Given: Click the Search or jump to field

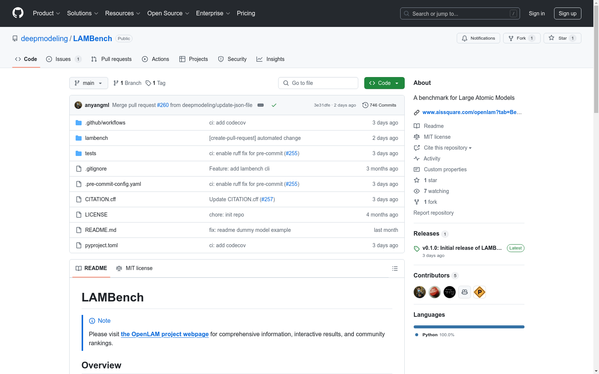Looking at the screenshot, I should pos(460,13).
